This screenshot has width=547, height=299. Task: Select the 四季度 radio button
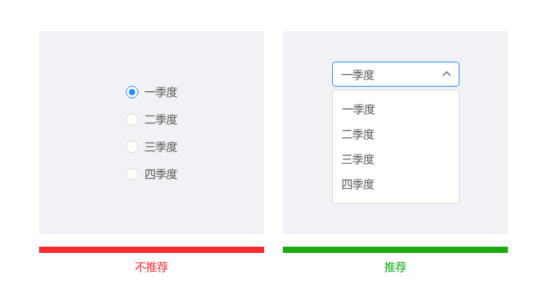[132, 174]
